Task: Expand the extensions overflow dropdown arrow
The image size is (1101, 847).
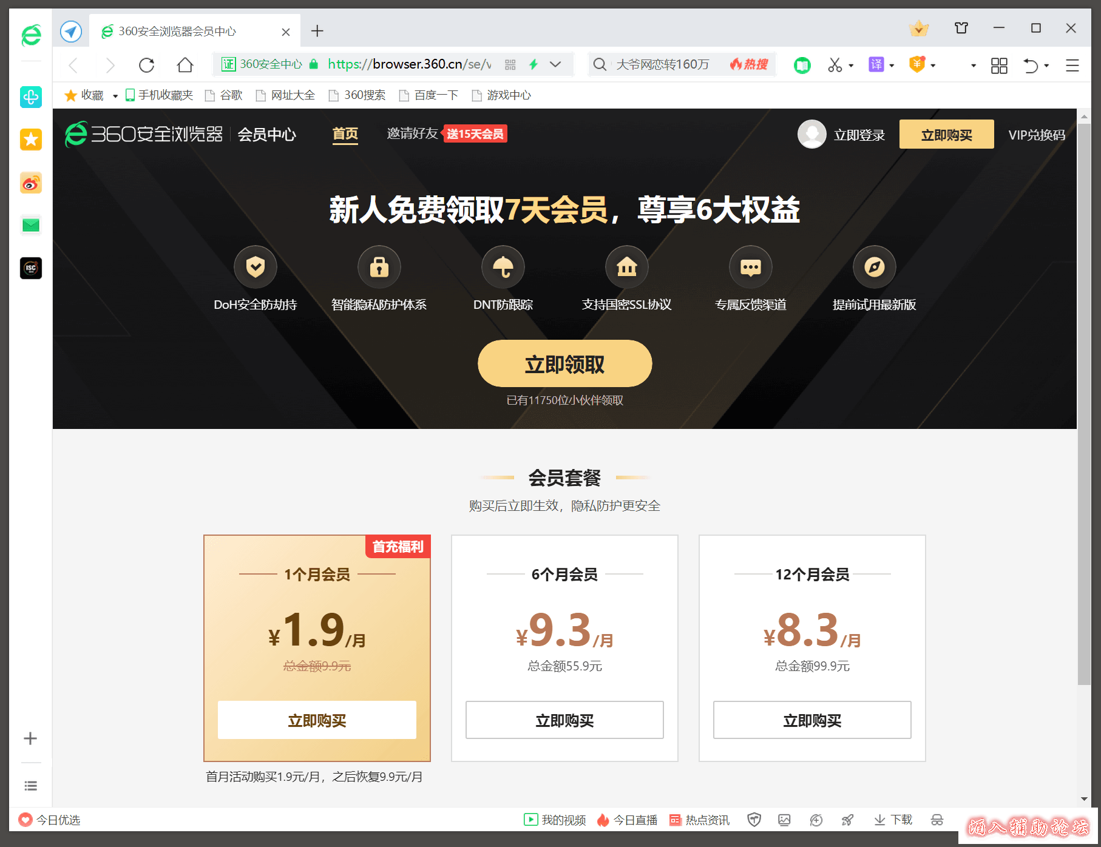Action: pyautogui.click(x=974, y=66)
